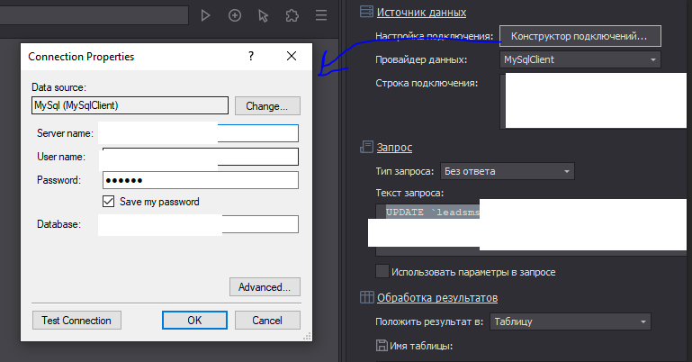The width and height of the screenshot is (692, 362).
Task: Click the circled plus add icon
Action: (x=234, y=15)
